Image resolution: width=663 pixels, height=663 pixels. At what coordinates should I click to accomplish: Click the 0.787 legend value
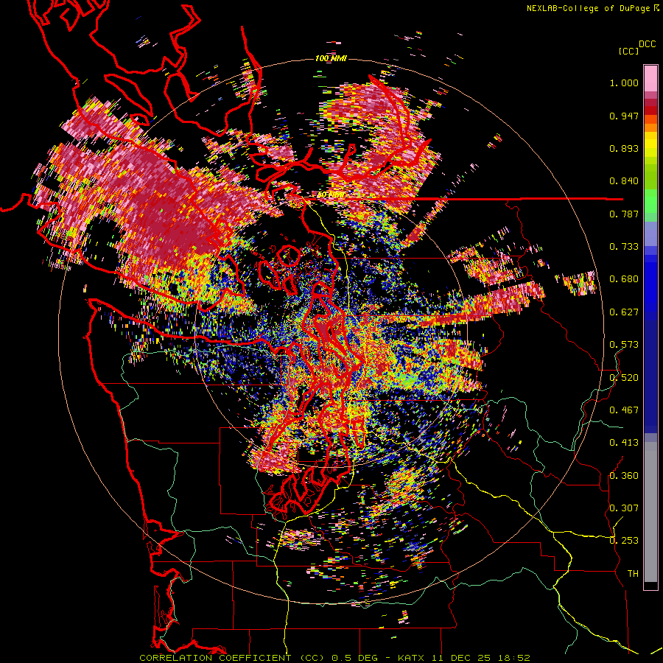point(624,214)
